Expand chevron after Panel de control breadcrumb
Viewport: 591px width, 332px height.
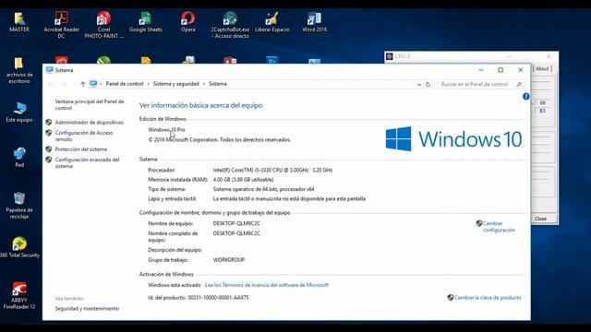[148, 84]
